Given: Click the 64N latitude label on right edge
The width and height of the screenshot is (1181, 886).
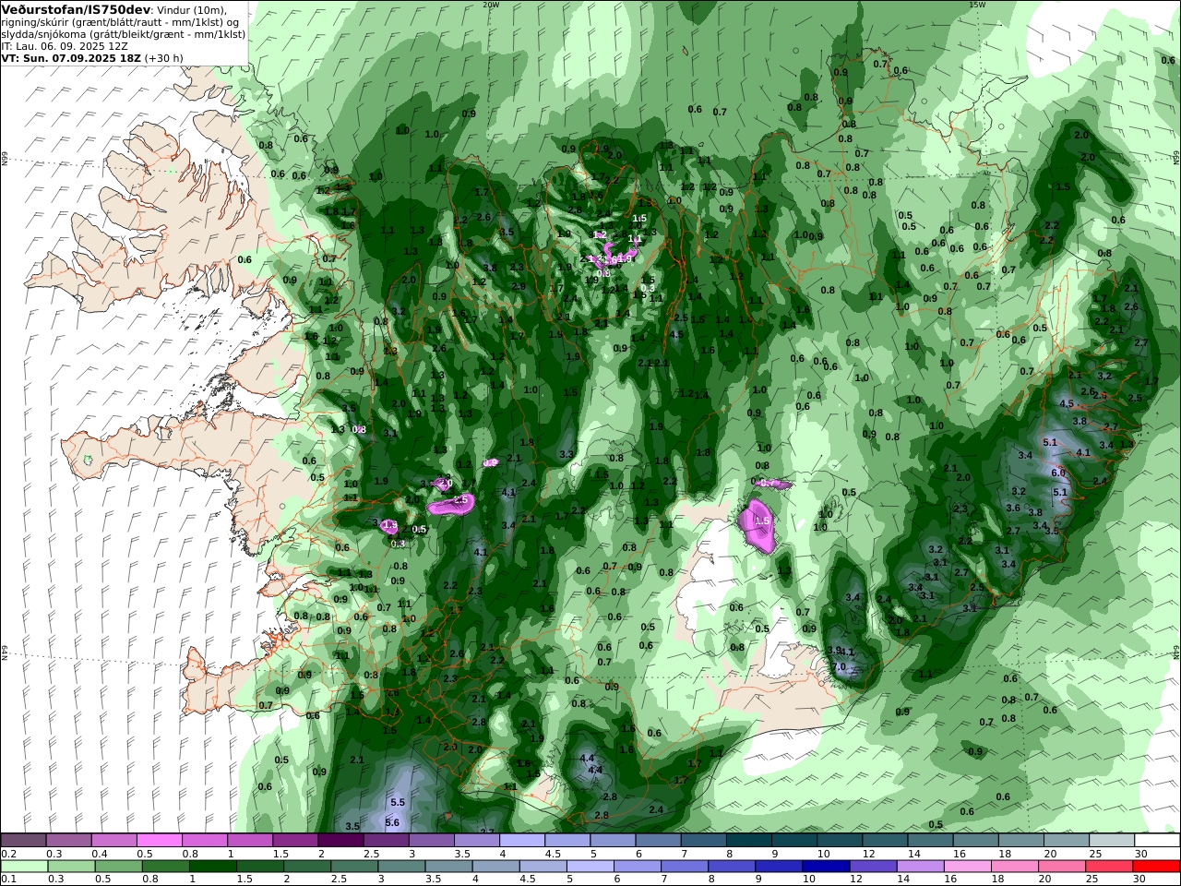Looking at the screenshot, I should point(1176,652).
